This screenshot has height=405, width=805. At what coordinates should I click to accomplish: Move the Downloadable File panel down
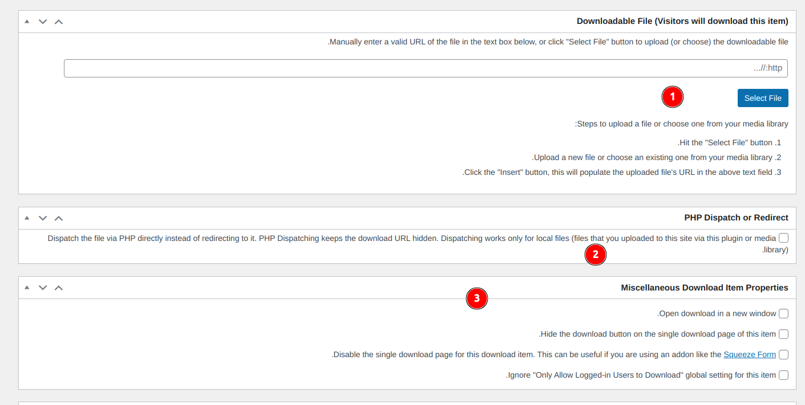point(43,22)
